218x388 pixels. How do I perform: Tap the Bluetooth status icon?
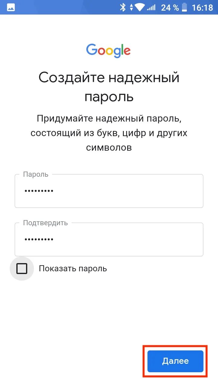point(123,8)
